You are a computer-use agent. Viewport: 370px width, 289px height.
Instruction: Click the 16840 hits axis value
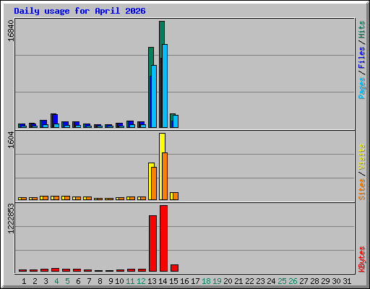tap(11, 31)
